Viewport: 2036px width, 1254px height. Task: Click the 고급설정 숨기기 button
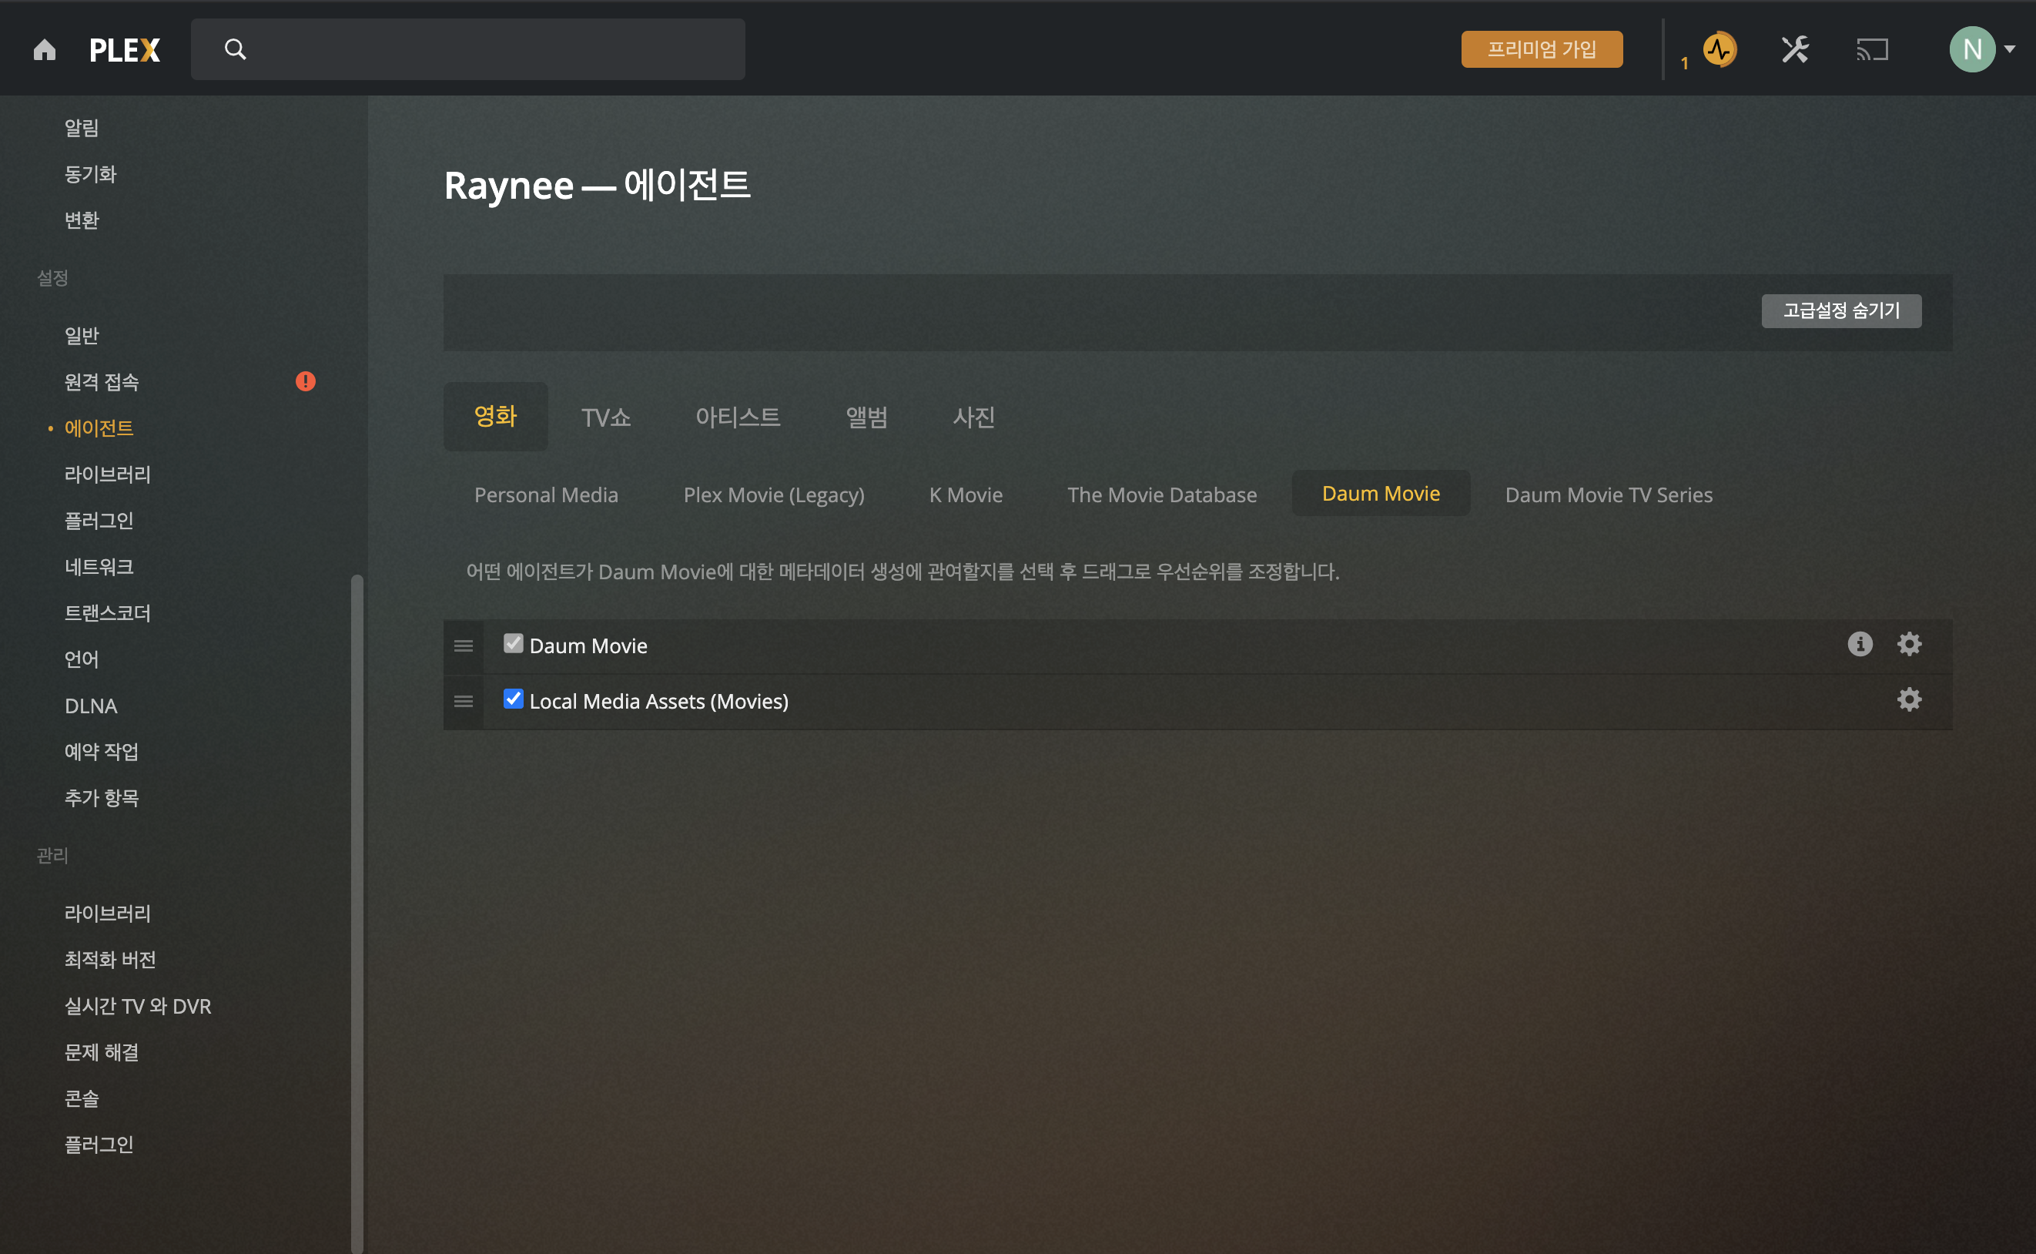point(1840,311)
